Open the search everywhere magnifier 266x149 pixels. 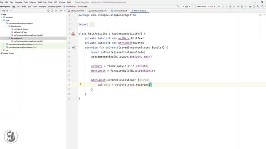[x=262, y=7]
